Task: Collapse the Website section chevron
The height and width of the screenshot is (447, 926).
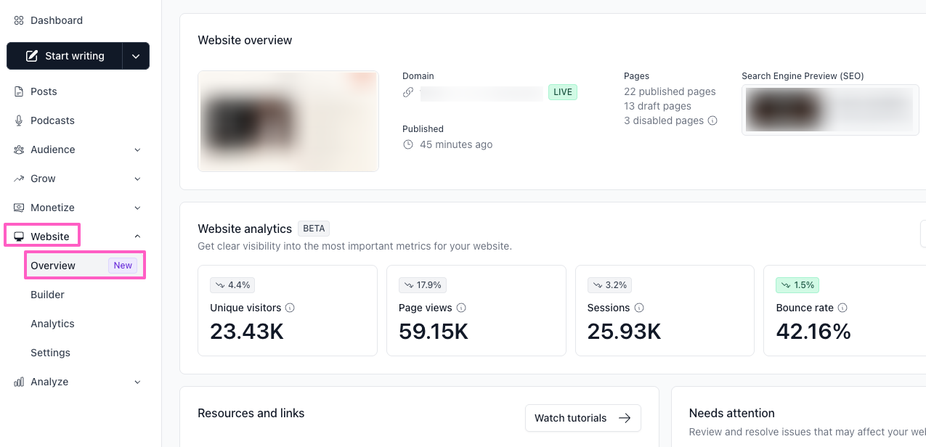Action: [137, 237]
